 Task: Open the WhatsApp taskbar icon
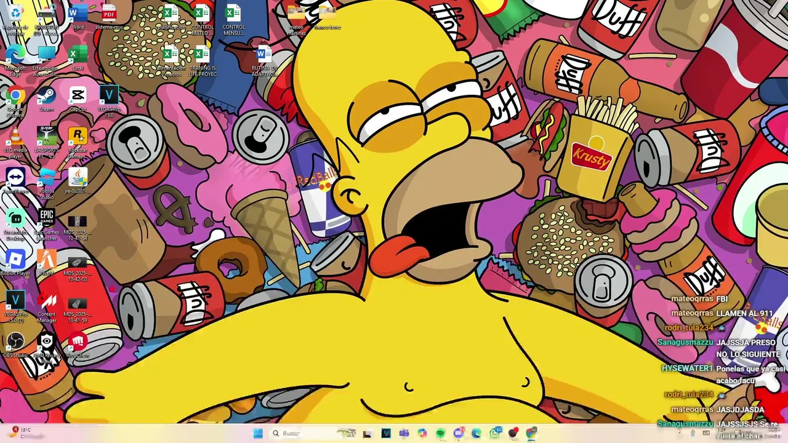495,433
